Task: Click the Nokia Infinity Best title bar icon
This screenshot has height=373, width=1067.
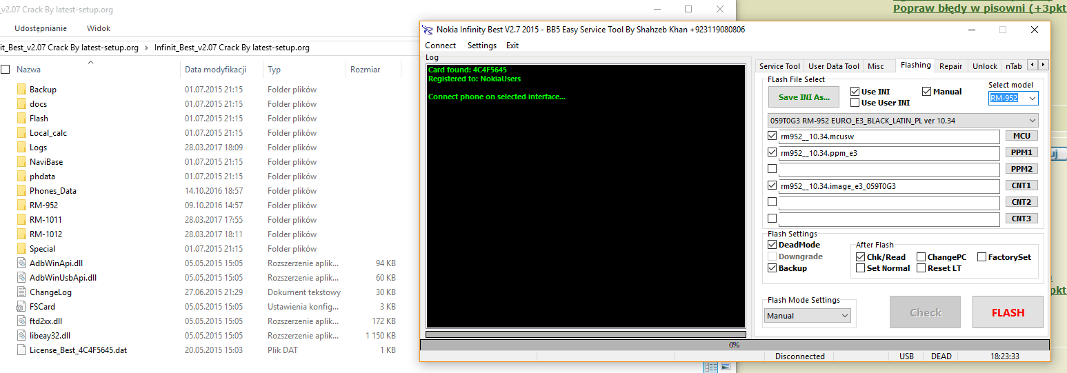Action: [x=428, y=30]
